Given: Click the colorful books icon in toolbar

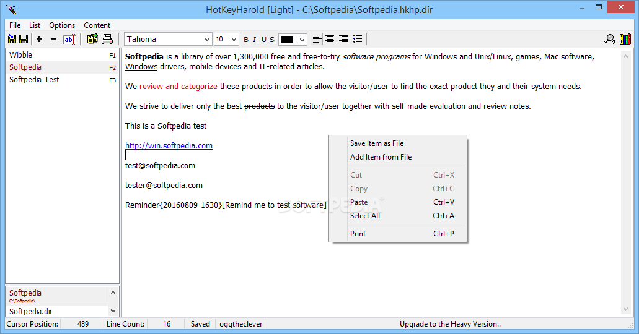Looking at the screenshot, I should coord(625,39).
